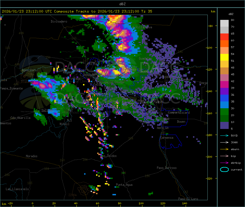Click the Los_Toldos map label

pyautogui.click(x=109, y=156)
